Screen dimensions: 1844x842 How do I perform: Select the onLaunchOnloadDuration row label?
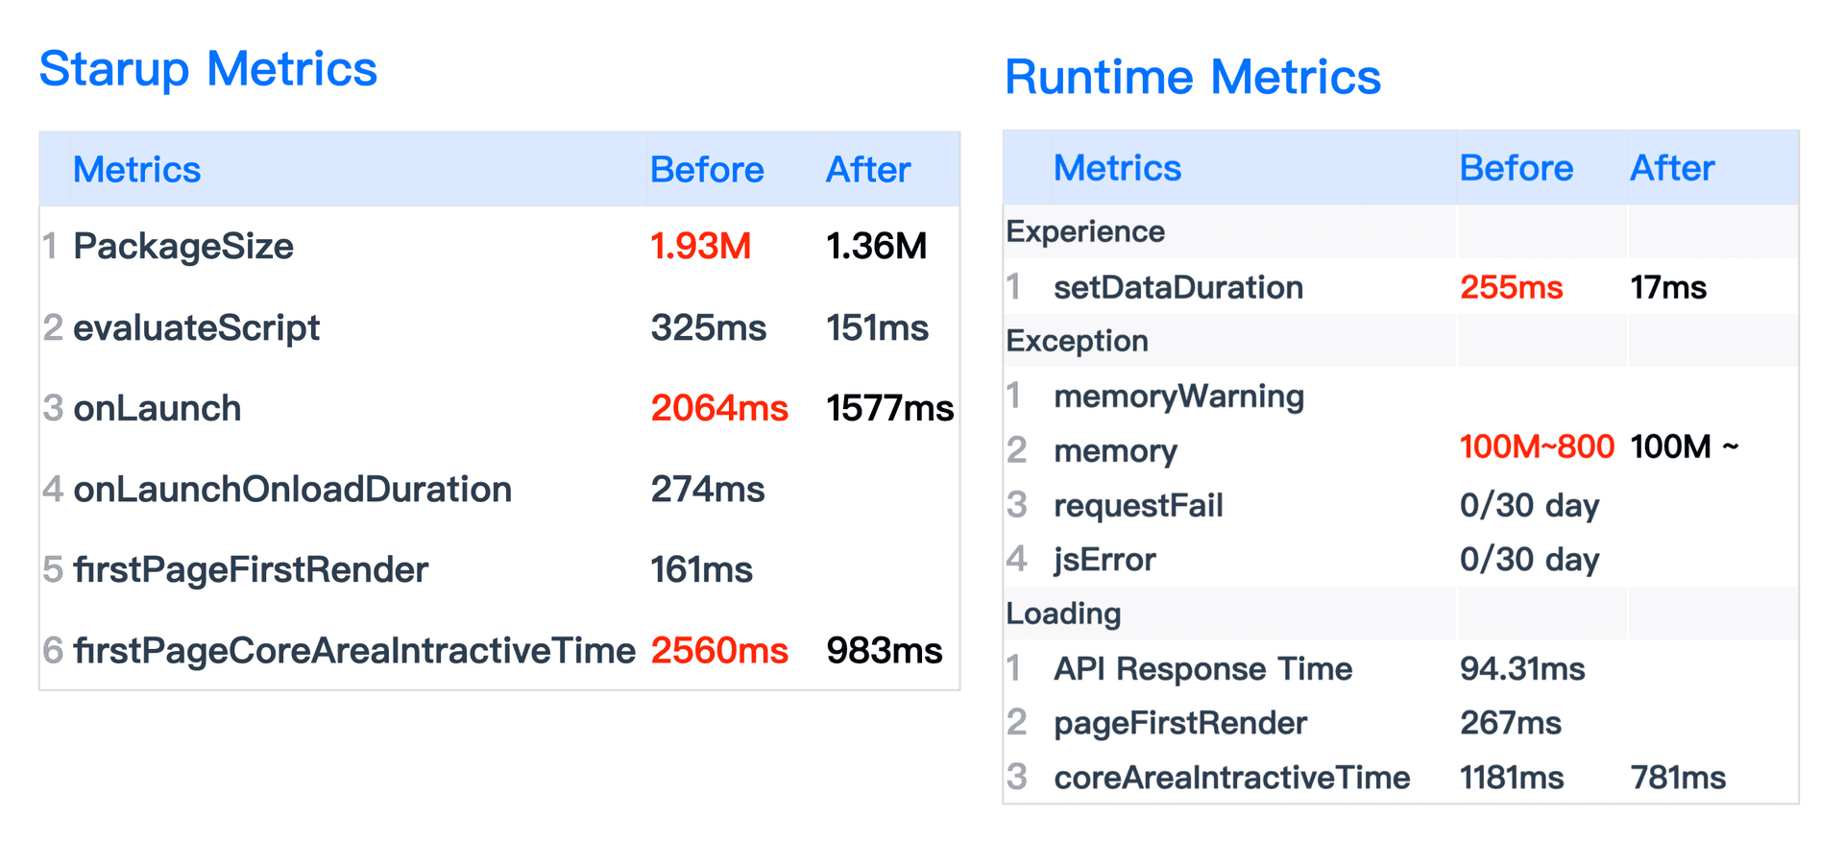(x=292, y=490)
